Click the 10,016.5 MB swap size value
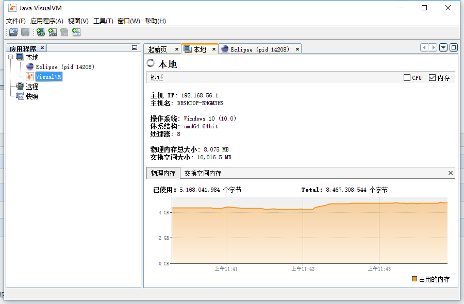This screenshot has height=304, width=464. pos(214,157)
